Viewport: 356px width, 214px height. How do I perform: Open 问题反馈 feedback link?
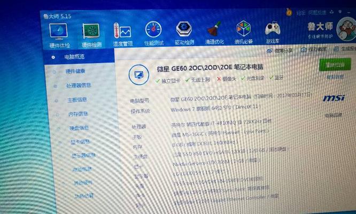tap(317, 12)
